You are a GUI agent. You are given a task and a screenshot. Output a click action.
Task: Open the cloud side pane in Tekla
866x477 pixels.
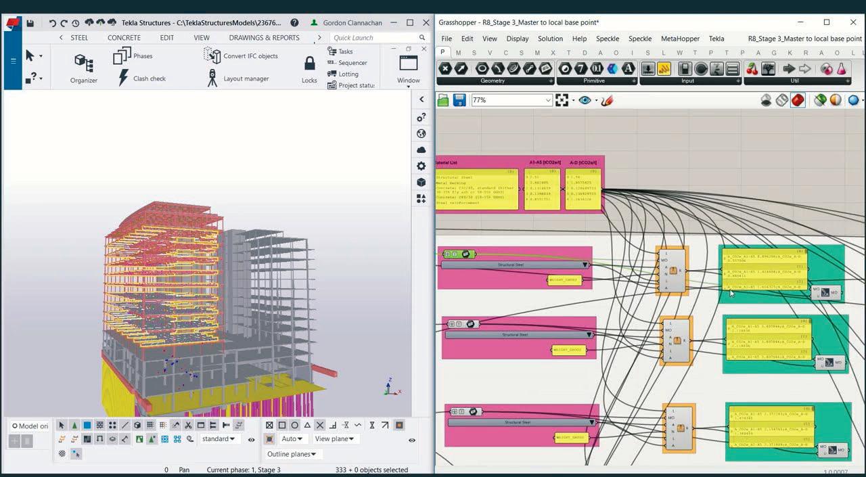[421, 150]
